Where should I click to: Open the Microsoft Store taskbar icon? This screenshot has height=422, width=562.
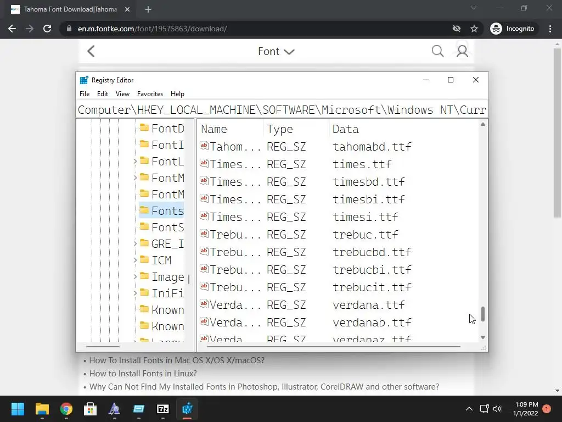click(x=90, y=409)
